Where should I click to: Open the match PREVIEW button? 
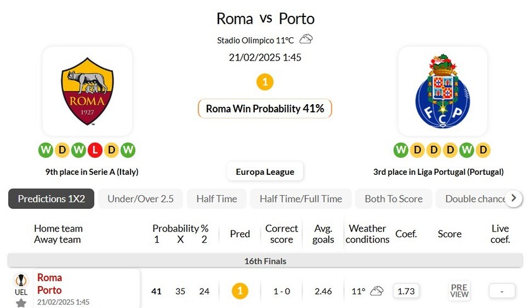[x=459, y=291]
